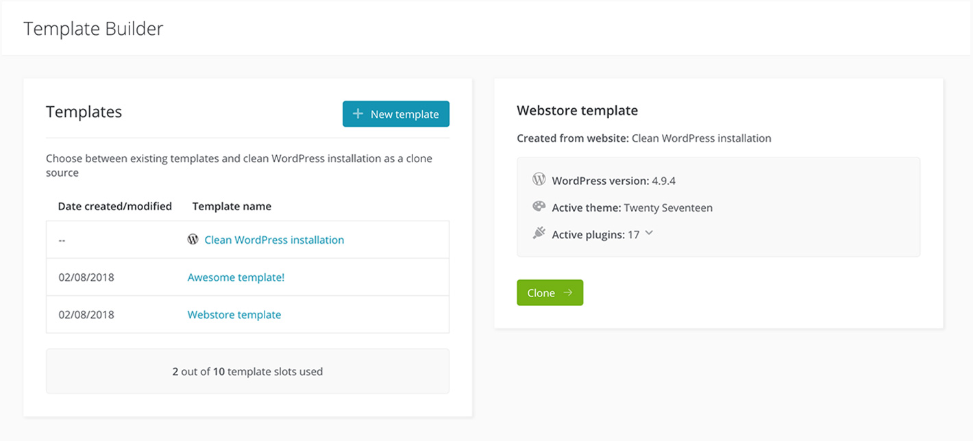Click the Webstore template details heading
973x441 pixels.
click(x=577, y=110)
